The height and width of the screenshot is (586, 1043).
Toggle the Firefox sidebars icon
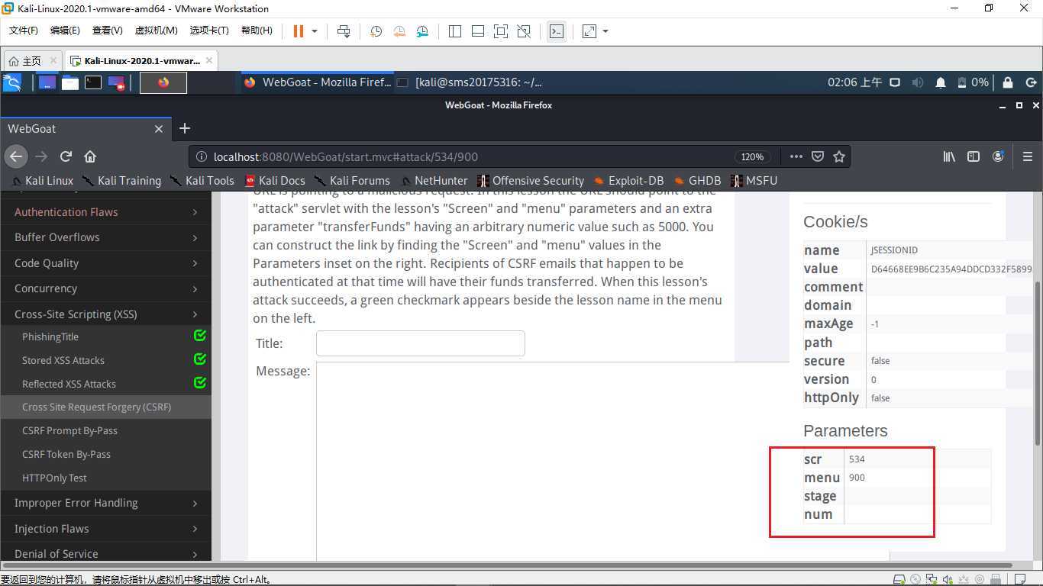[x=974, y=156]
